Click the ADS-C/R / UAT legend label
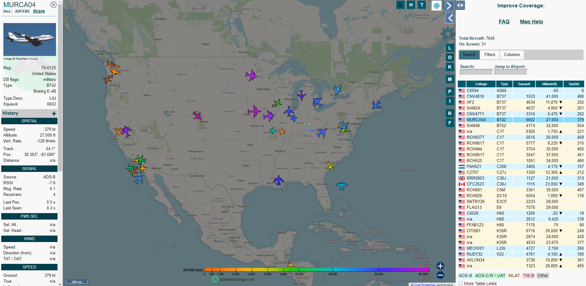Image resolution: width=586 pixels, height=286 pixels. tap(490, 276)
